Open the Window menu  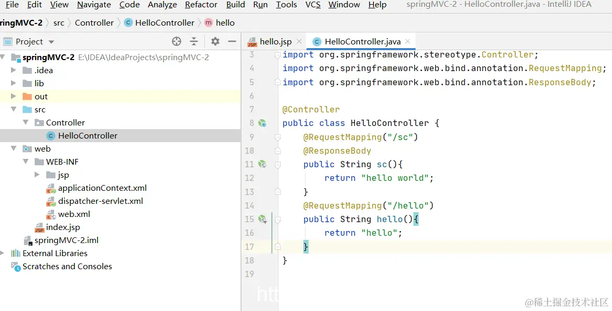(x=344, y=5)
